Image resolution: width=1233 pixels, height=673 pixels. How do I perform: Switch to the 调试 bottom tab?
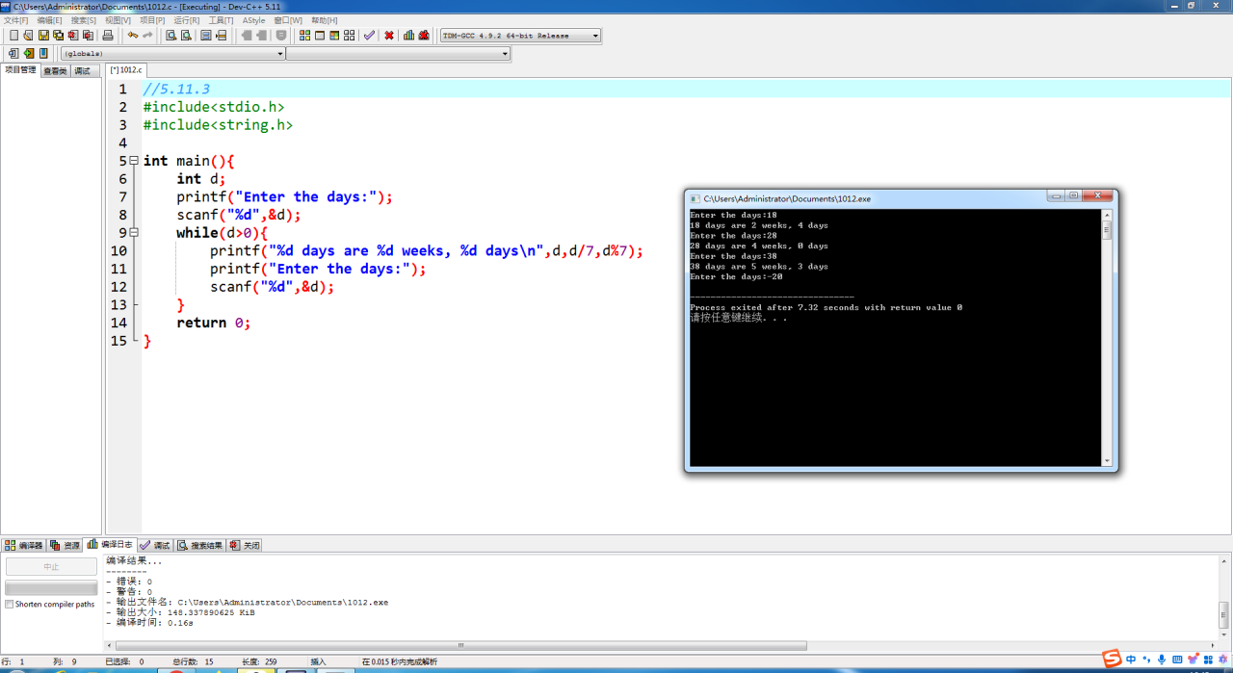coord(155,545)
